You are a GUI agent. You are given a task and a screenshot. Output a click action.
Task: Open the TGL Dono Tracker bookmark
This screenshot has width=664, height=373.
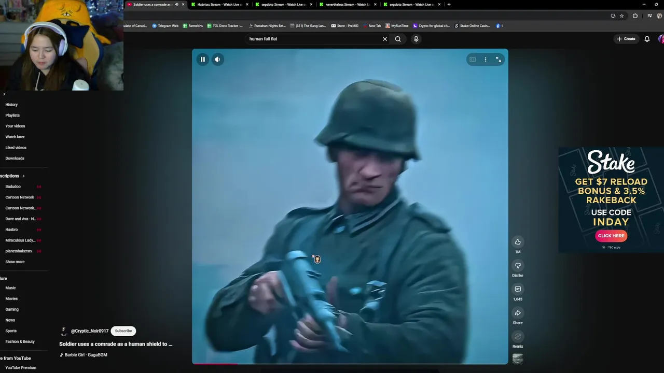tap(225, 26)
